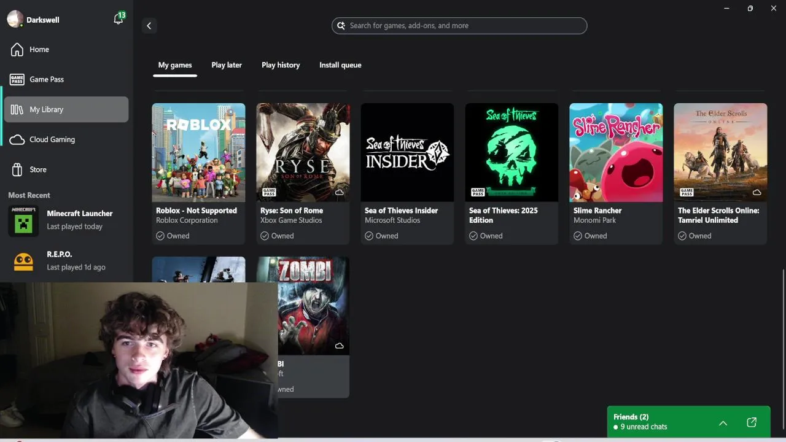Restore down the Xbox app window
Viewport: 786px width, 442px height.
point(750,9)
